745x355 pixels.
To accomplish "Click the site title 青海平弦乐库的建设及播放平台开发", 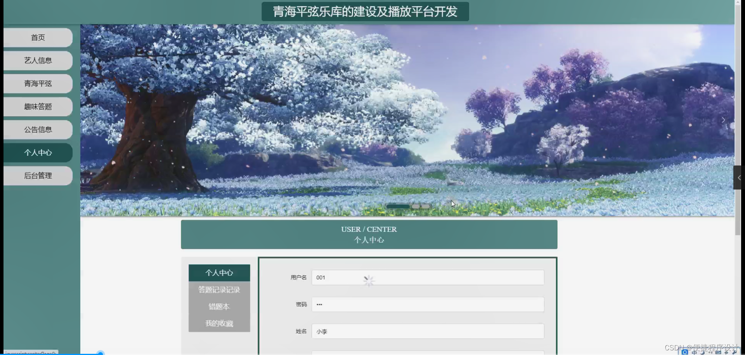I will (365, 12).
